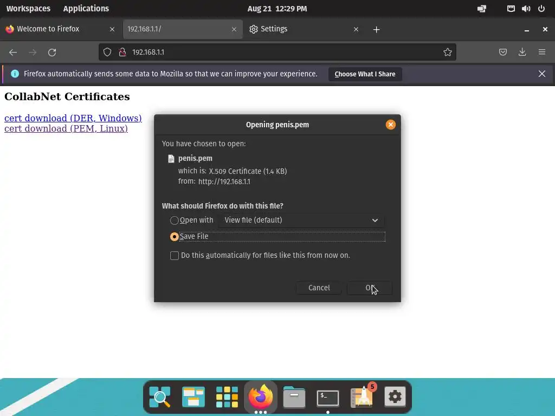Click the clock showing Aug 21 12:29 PM

pyautogui.click(x=277, y=9)
